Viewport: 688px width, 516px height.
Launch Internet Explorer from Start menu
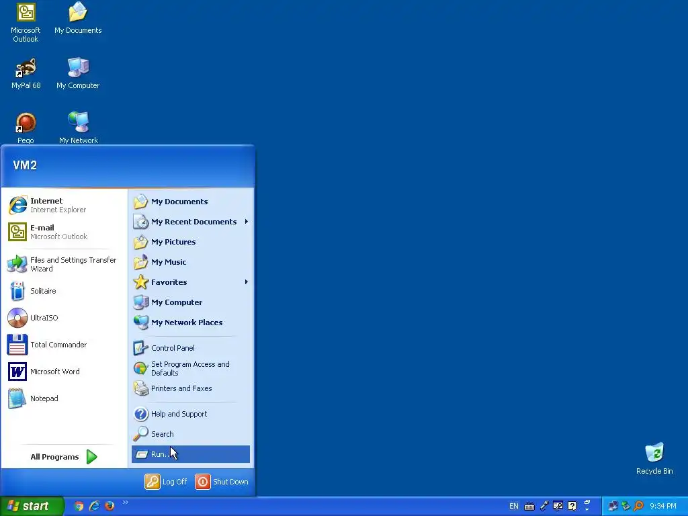(64, 205)
